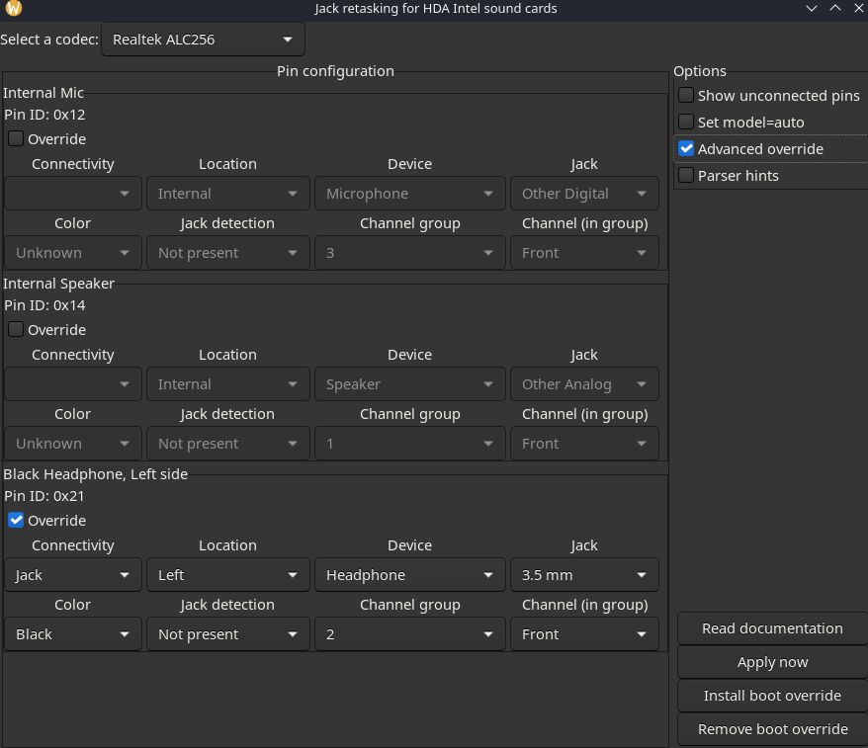Check Override for Internal Mic pin 0x12

click(16, 139)
